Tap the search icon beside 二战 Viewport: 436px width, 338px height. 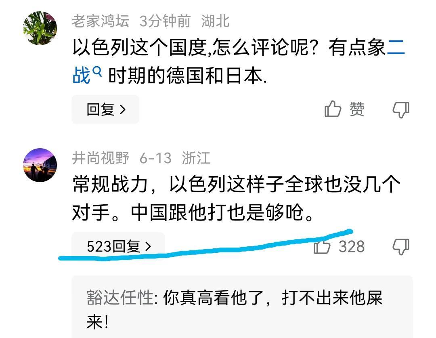point(97,71)
